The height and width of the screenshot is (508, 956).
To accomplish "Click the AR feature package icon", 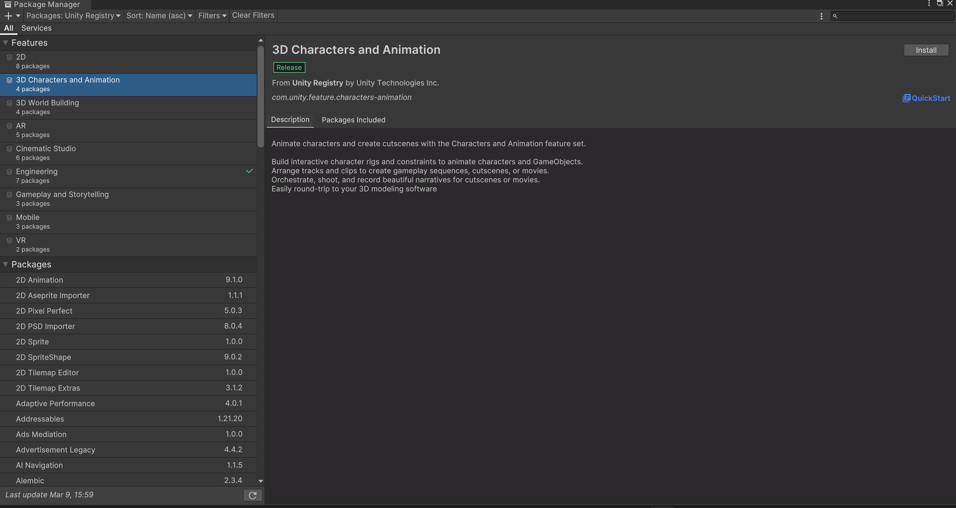I will [9, 126].
